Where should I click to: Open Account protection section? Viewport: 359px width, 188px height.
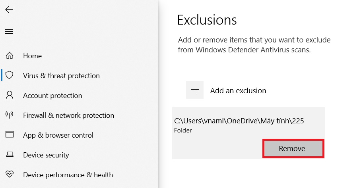click(52, 96)
